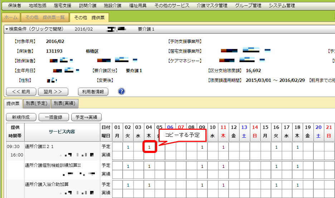Click 通所介護II21 予定 cell for day 02
The image size is (335, 198).
coord(128,147)
